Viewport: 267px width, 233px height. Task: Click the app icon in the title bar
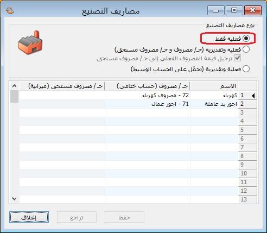click(10, 10)
